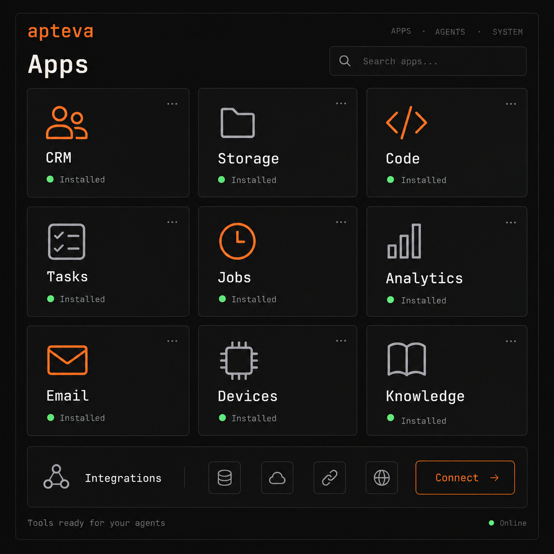This screenshot has width=554, height=554.
Task: Click Installed status under Tasks
Action: coord(76,299)
